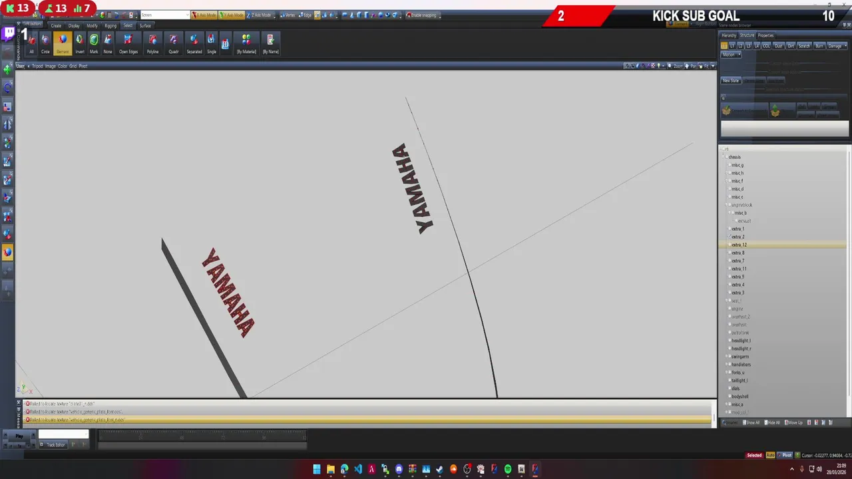Image resolution: width=852 pixels, height=479 pixels.
Task: Toggle visibility checkbox of extra_2
Action: 730,237
